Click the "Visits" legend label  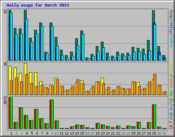[171, 67]
